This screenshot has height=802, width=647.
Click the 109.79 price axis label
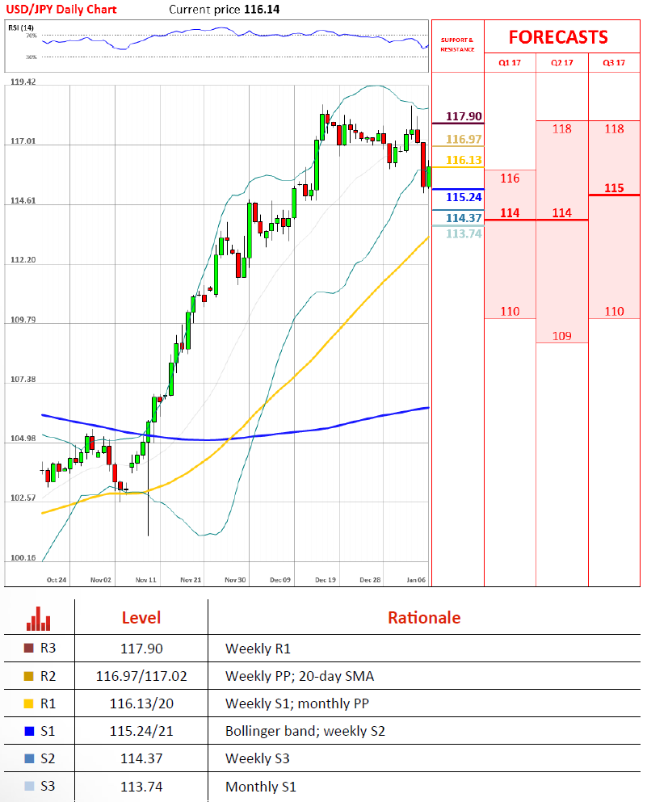[x=23, y=320]
